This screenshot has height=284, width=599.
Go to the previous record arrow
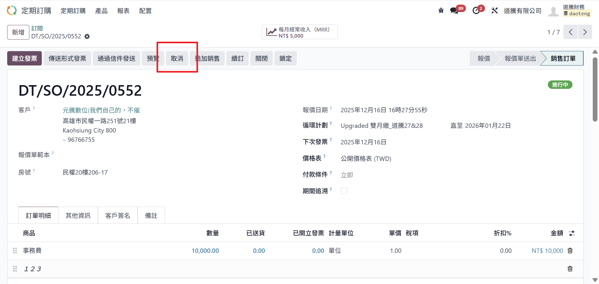point(571,32)
